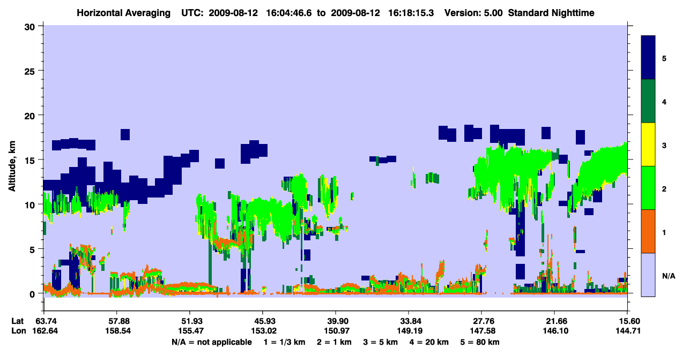The image size is (697, 357).
Task: Click the 'N/A = not applicable' legend text
Action: 211,342
